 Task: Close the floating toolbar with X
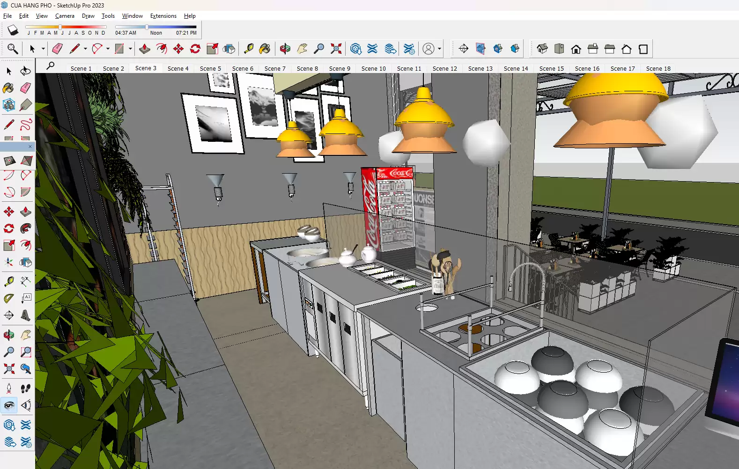click(30, 147)
